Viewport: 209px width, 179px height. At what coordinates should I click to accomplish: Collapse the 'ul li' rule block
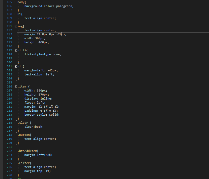coord(16,50)
